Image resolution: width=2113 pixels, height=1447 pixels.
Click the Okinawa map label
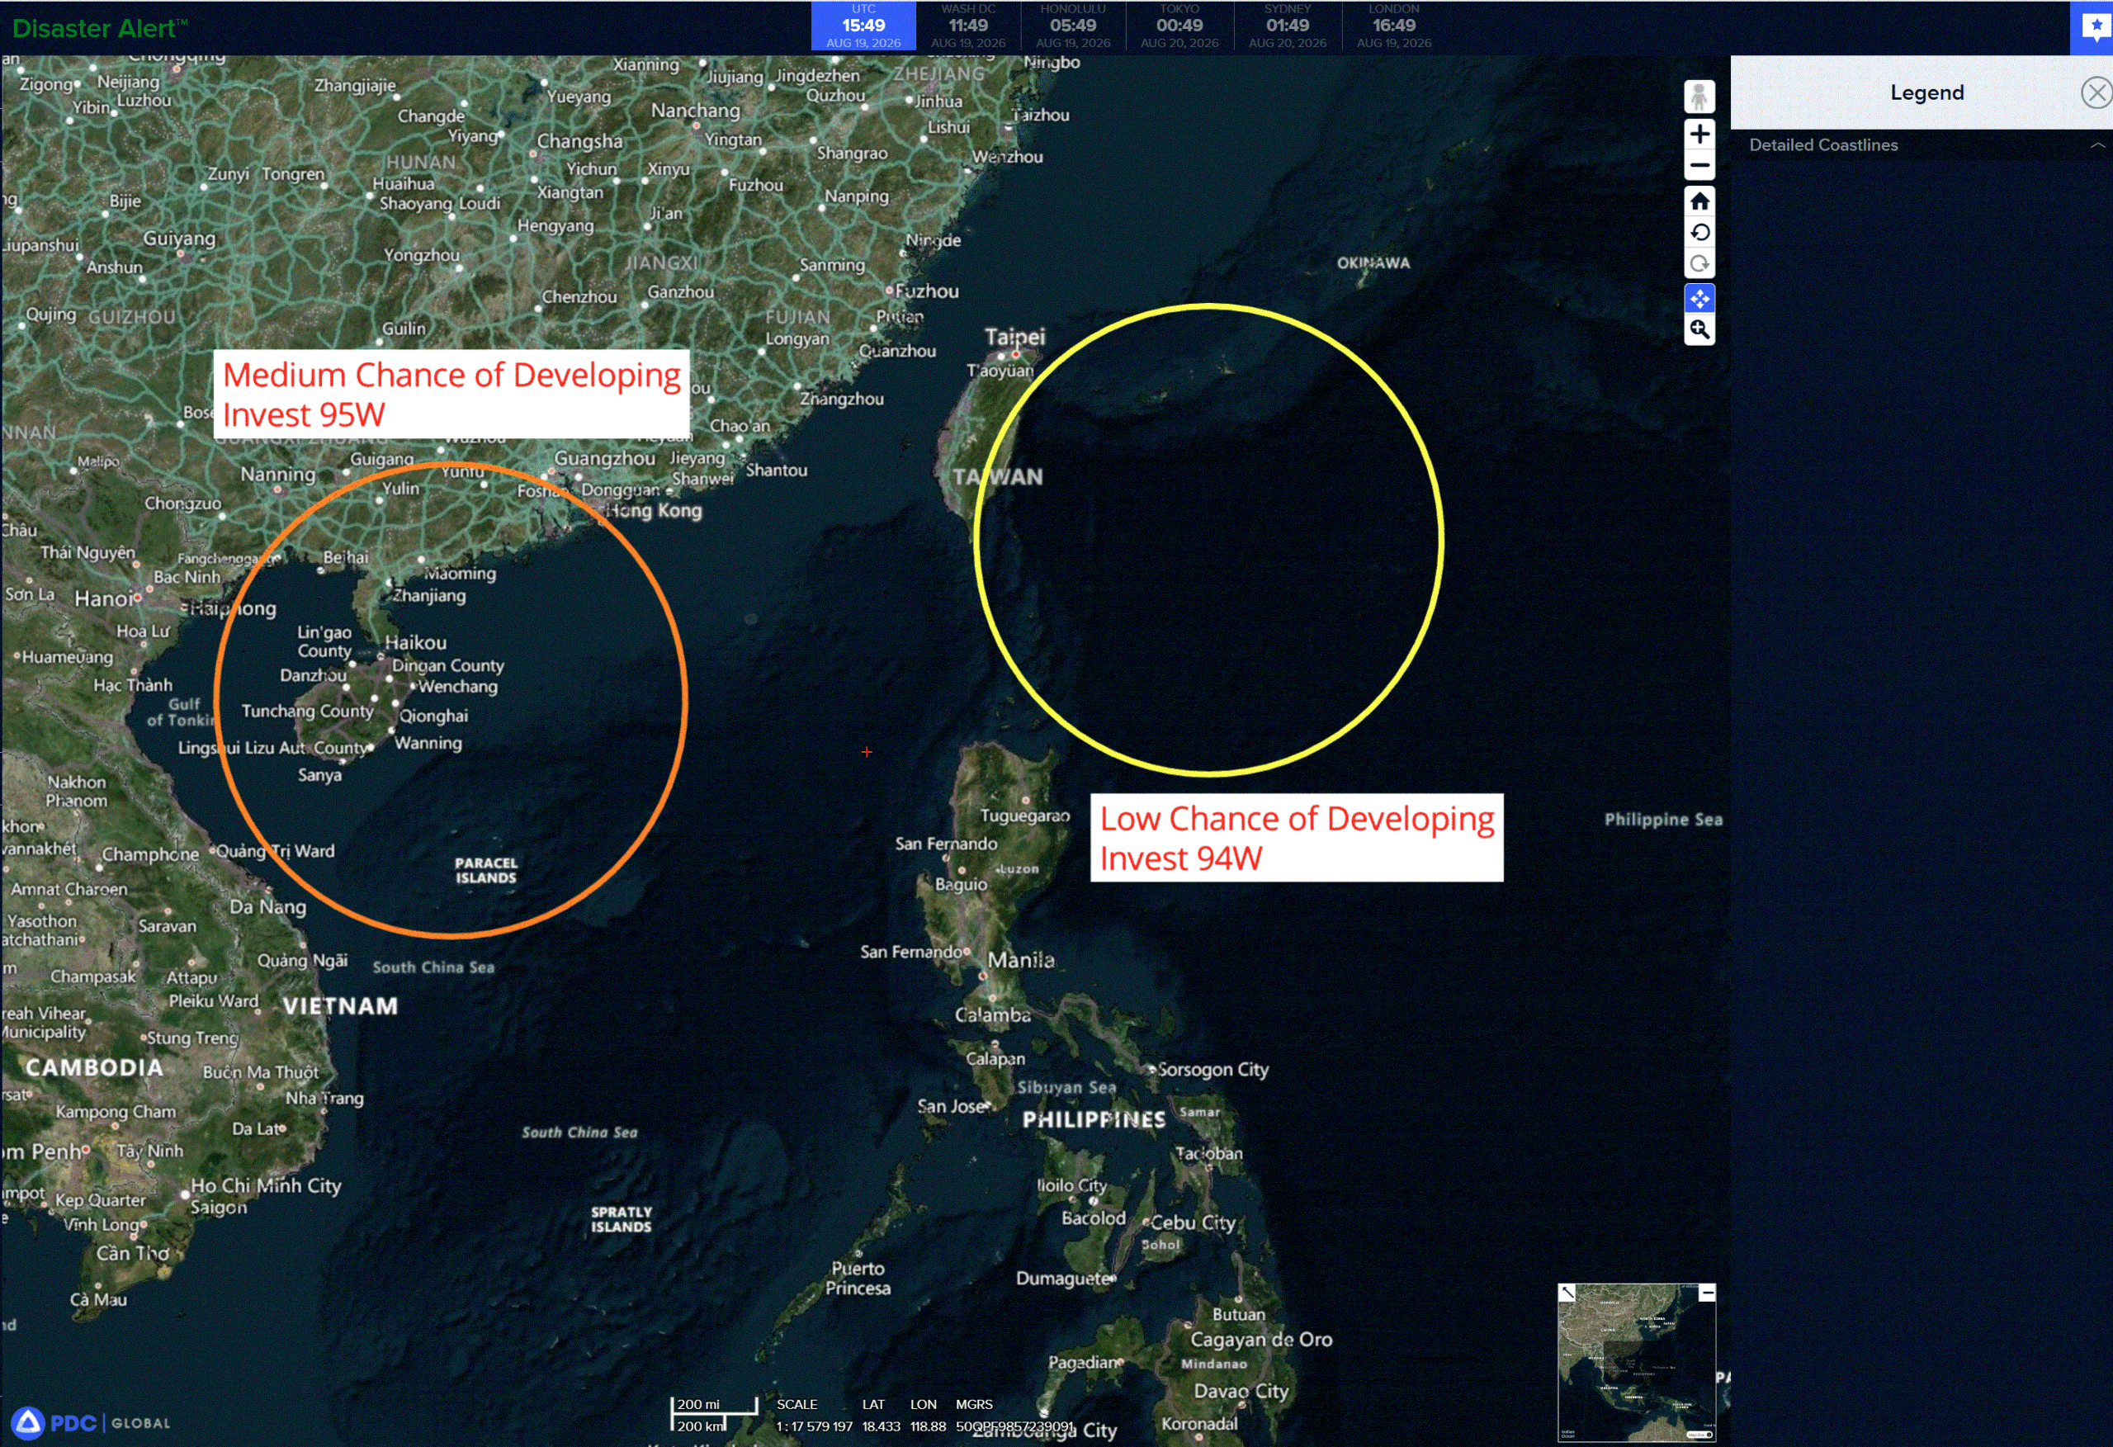tap(1373, 262)
